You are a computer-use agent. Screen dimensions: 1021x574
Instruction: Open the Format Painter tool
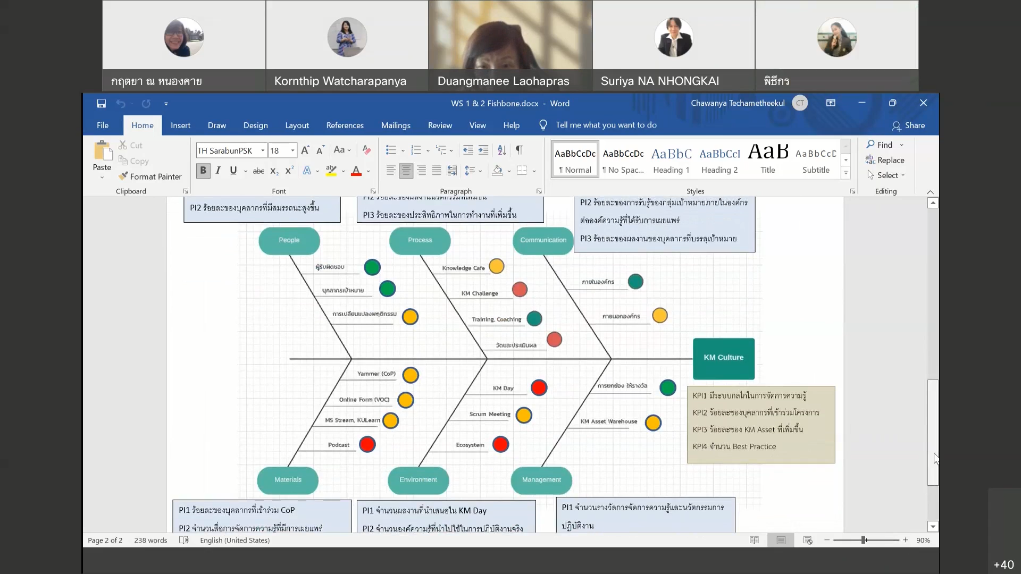[x=150, y=176]
